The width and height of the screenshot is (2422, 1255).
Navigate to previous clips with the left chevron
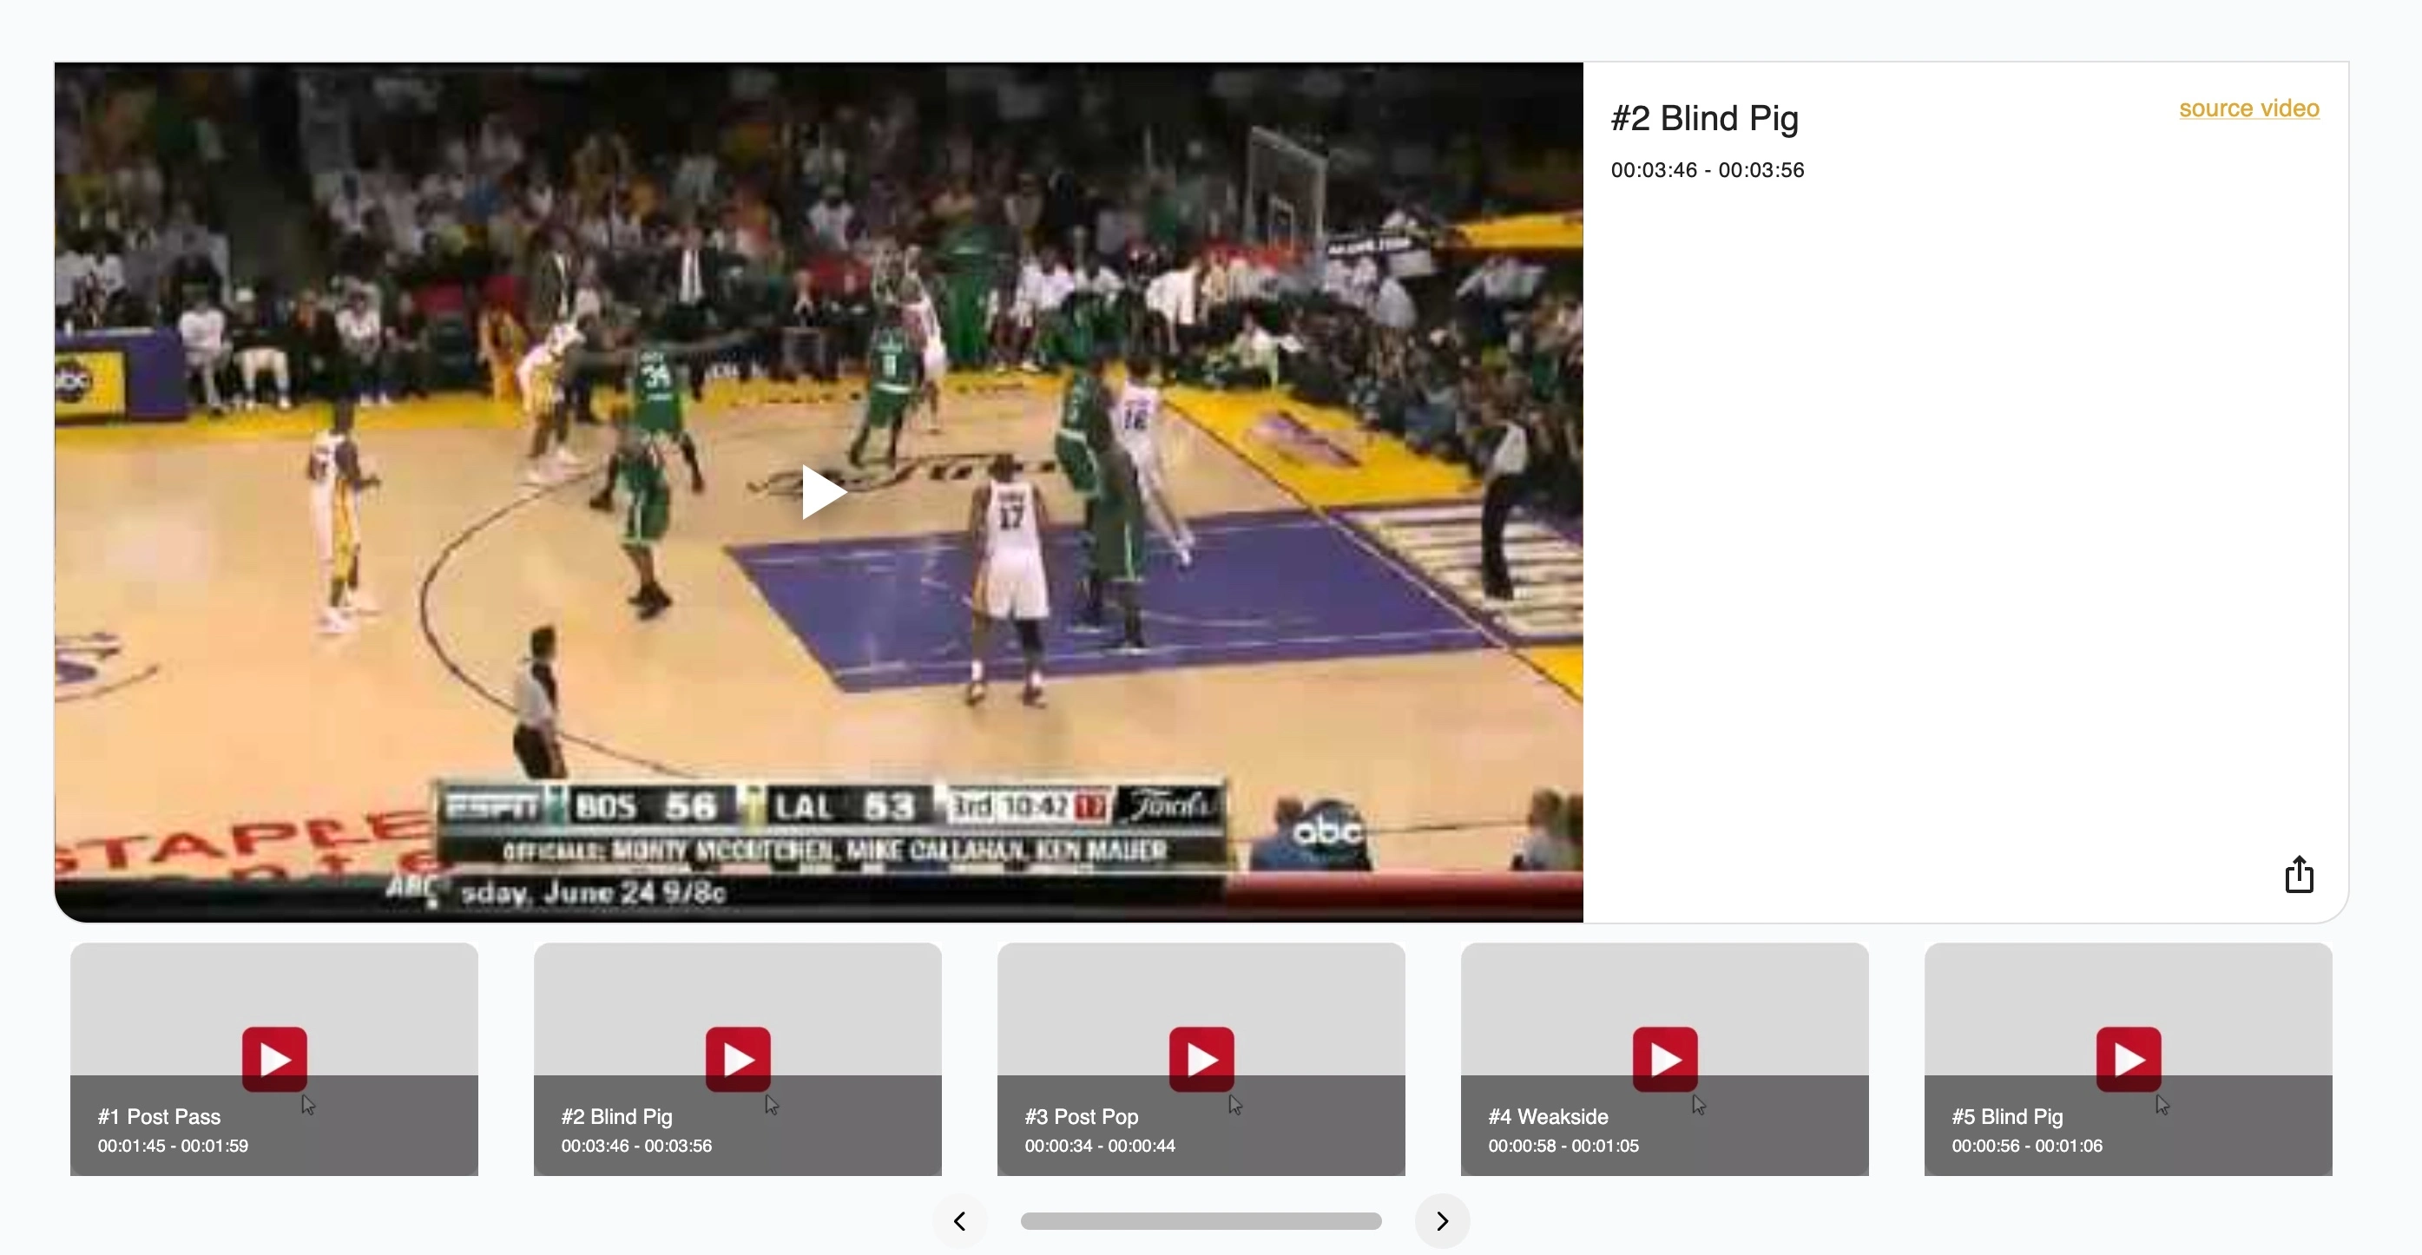960,1220
